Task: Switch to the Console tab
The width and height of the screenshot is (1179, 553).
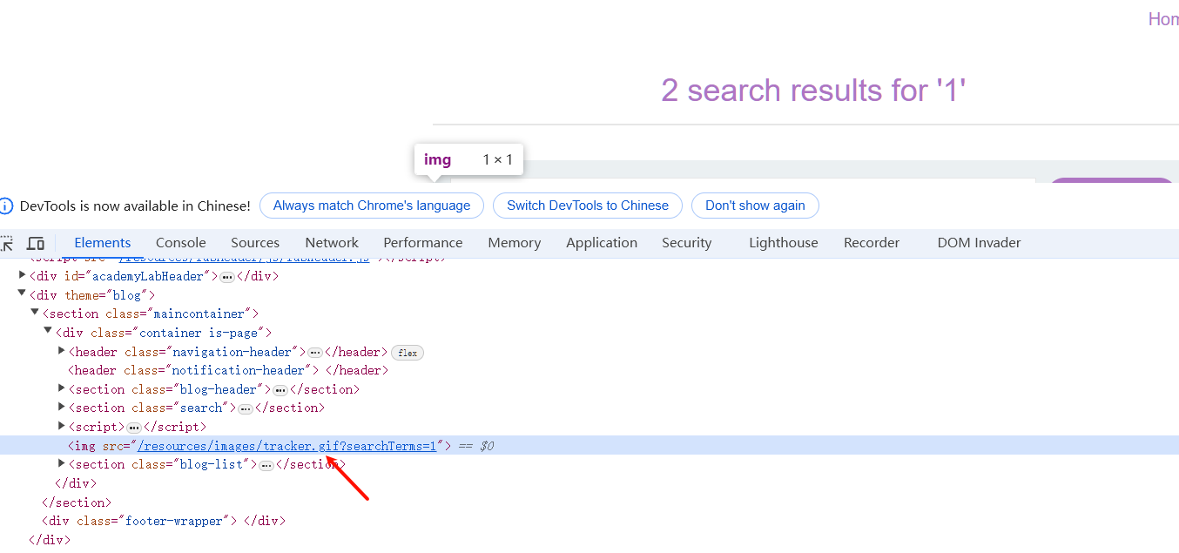Action: point(180,243)
